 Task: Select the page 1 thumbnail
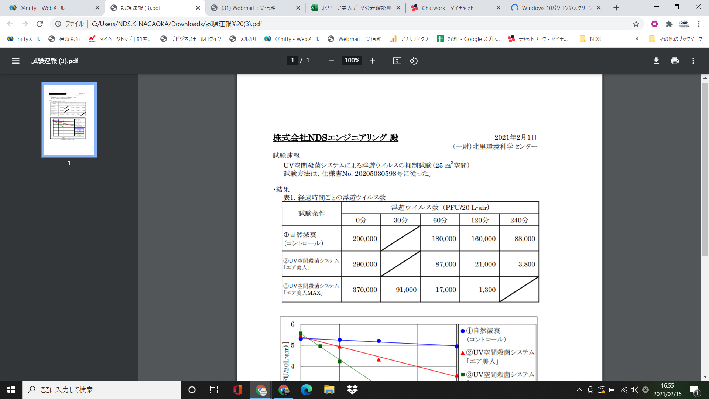pyautogui.click(x=69, y=119)
